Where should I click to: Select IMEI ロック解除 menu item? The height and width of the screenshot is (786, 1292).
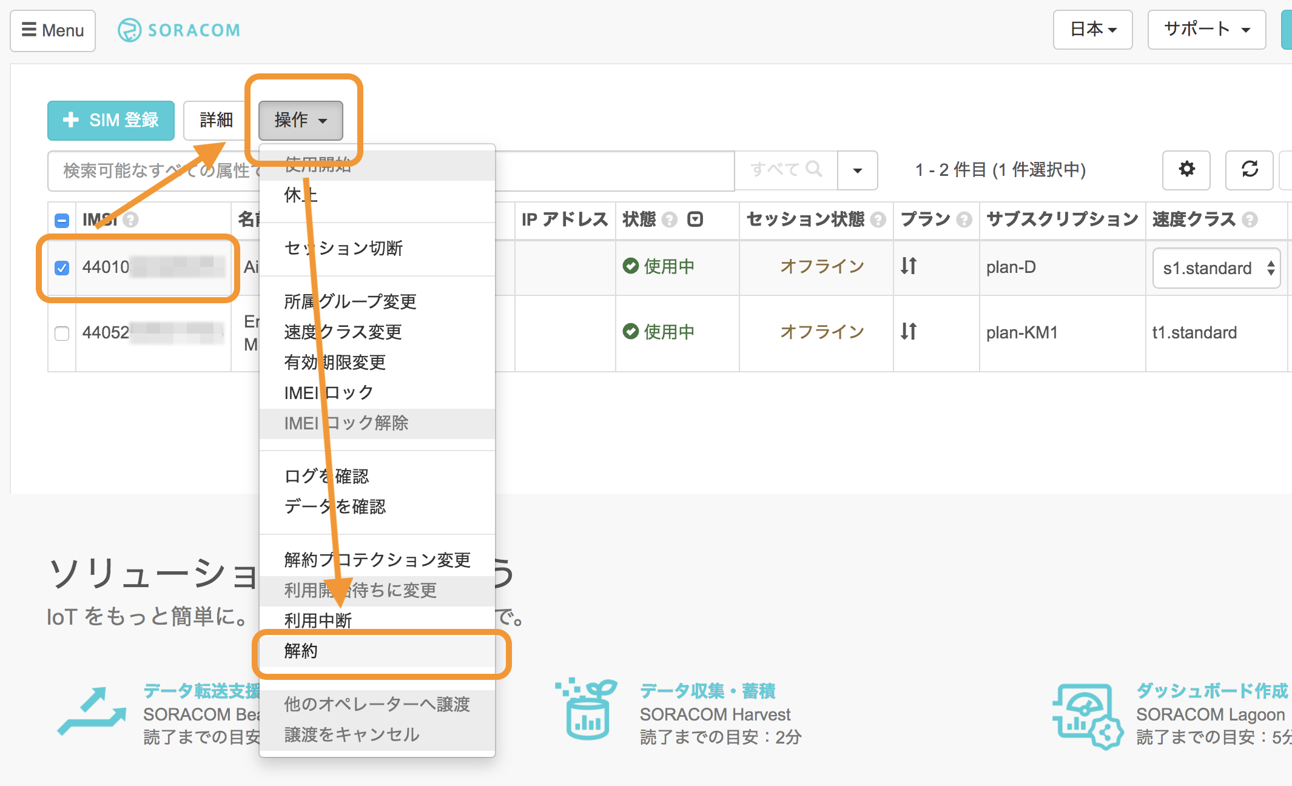click(x=377, y=423)
